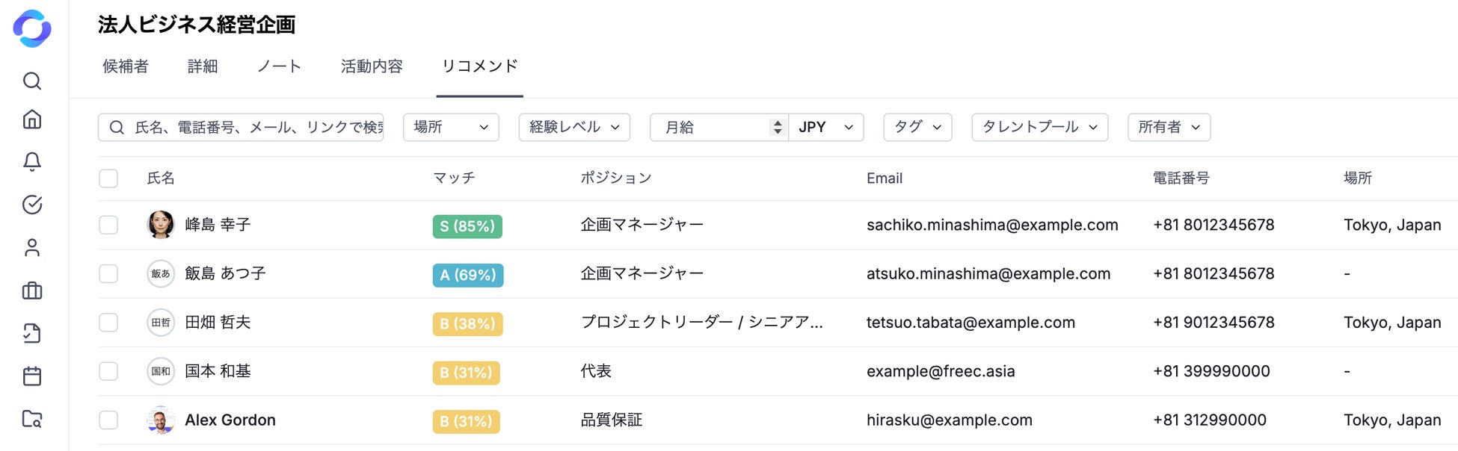Open the calendar icon in sidebar
The image size is (1458, 451).
[x=32, y=376]
